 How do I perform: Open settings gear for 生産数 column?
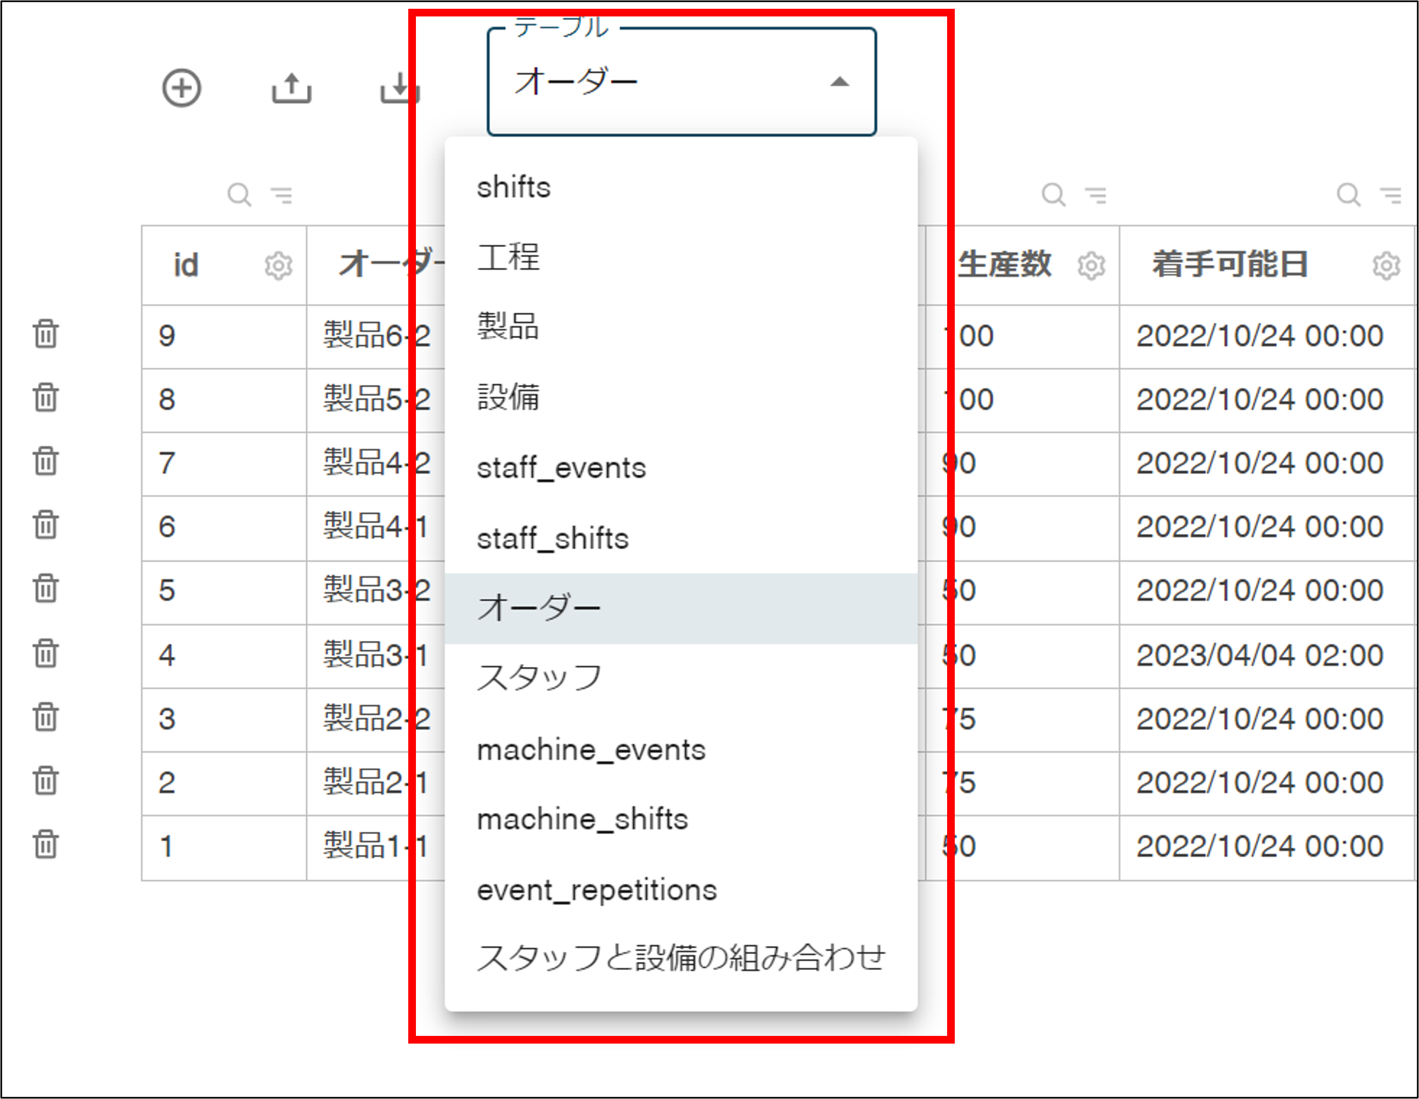pyautogui.click(x=1091, y=266)
